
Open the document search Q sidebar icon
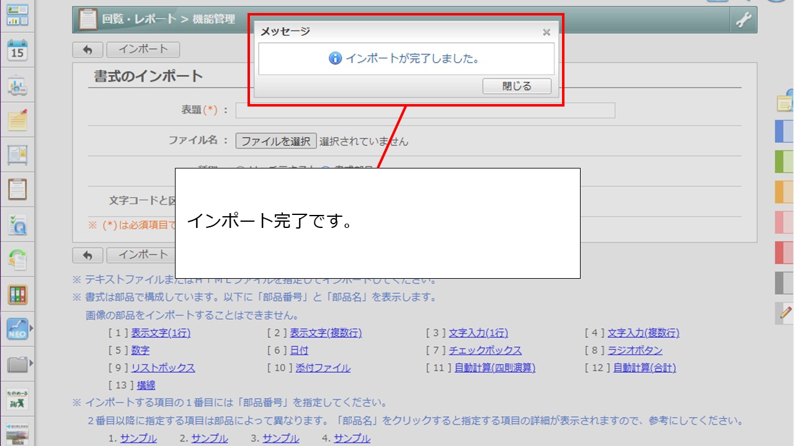pyautogui.click(x=17, y=224)
